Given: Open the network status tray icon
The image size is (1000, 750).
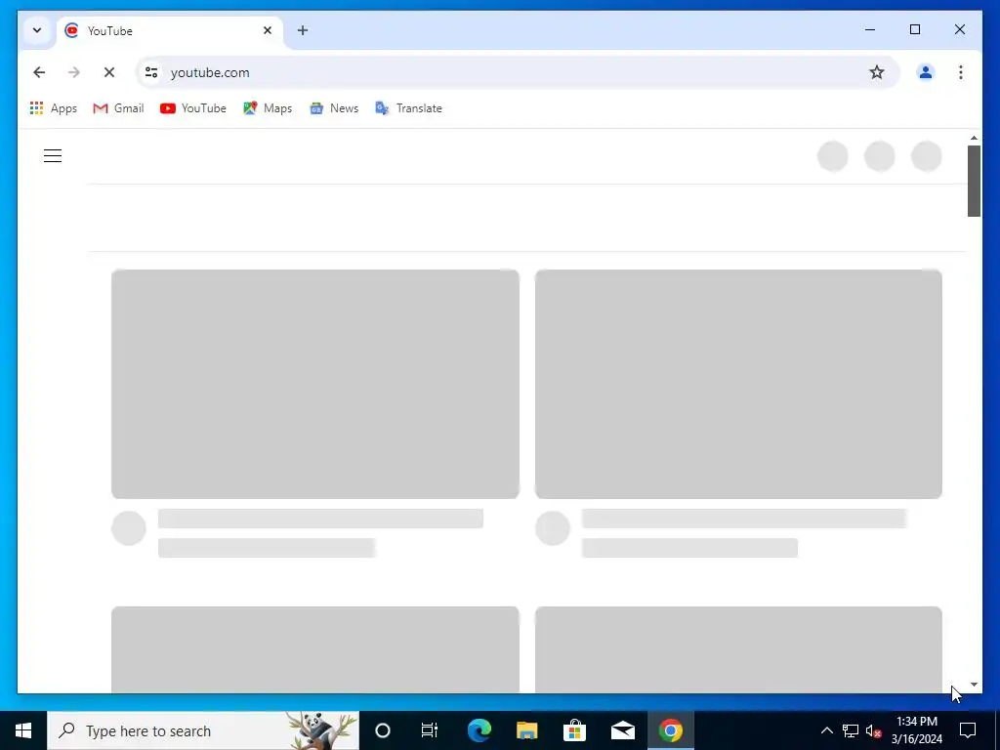Looking at the screenshot, I should click(x=851, y=730).
